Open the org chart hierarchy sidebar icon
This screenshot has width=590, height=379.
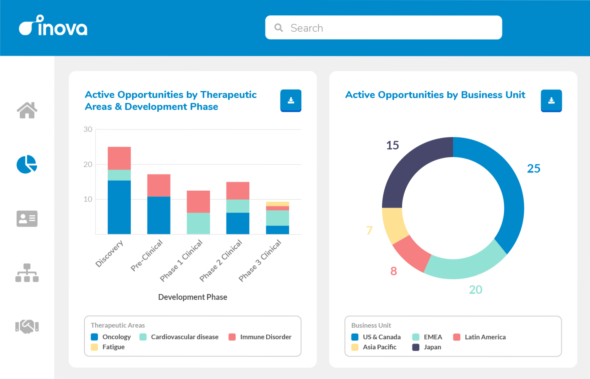click(x=27, y=273)
